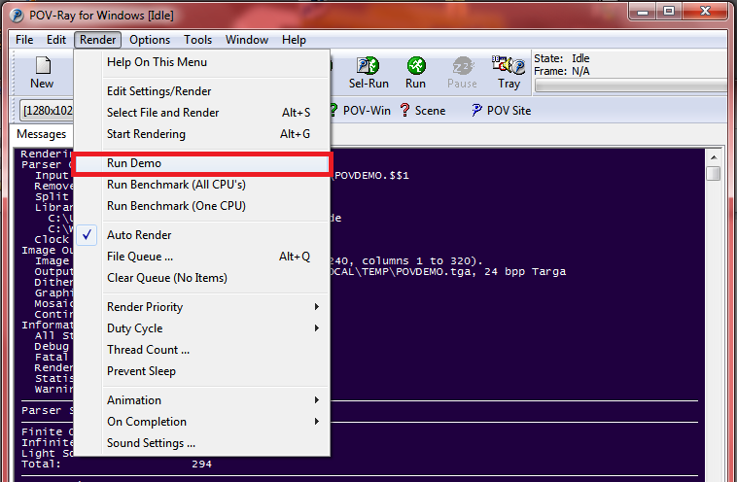Open Thread Count settings entry

pyautogui.click(x=202, y=350)
